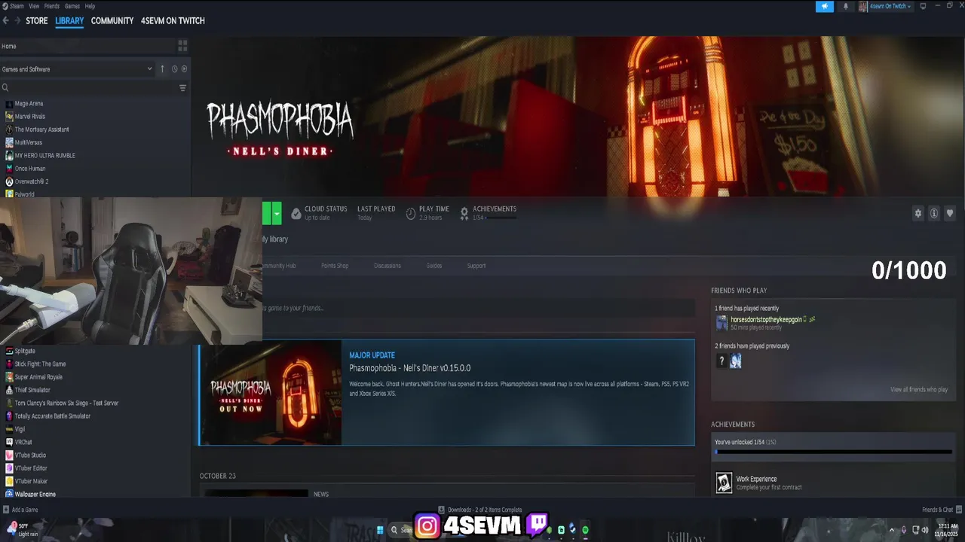The image size is (965, 542).
Task: Toggle the library grid view icon
Action: [x=182, y=46]
